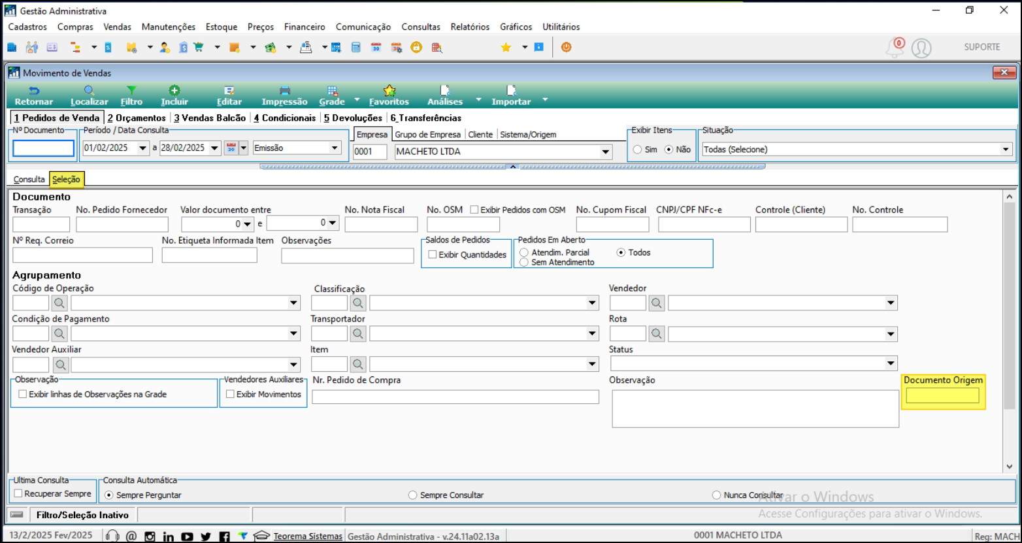Viewport: 1022px width, 543px height.
Task: Open the Teorema Sistemas link
Action: pyautogui.click(x=308, y=536)
